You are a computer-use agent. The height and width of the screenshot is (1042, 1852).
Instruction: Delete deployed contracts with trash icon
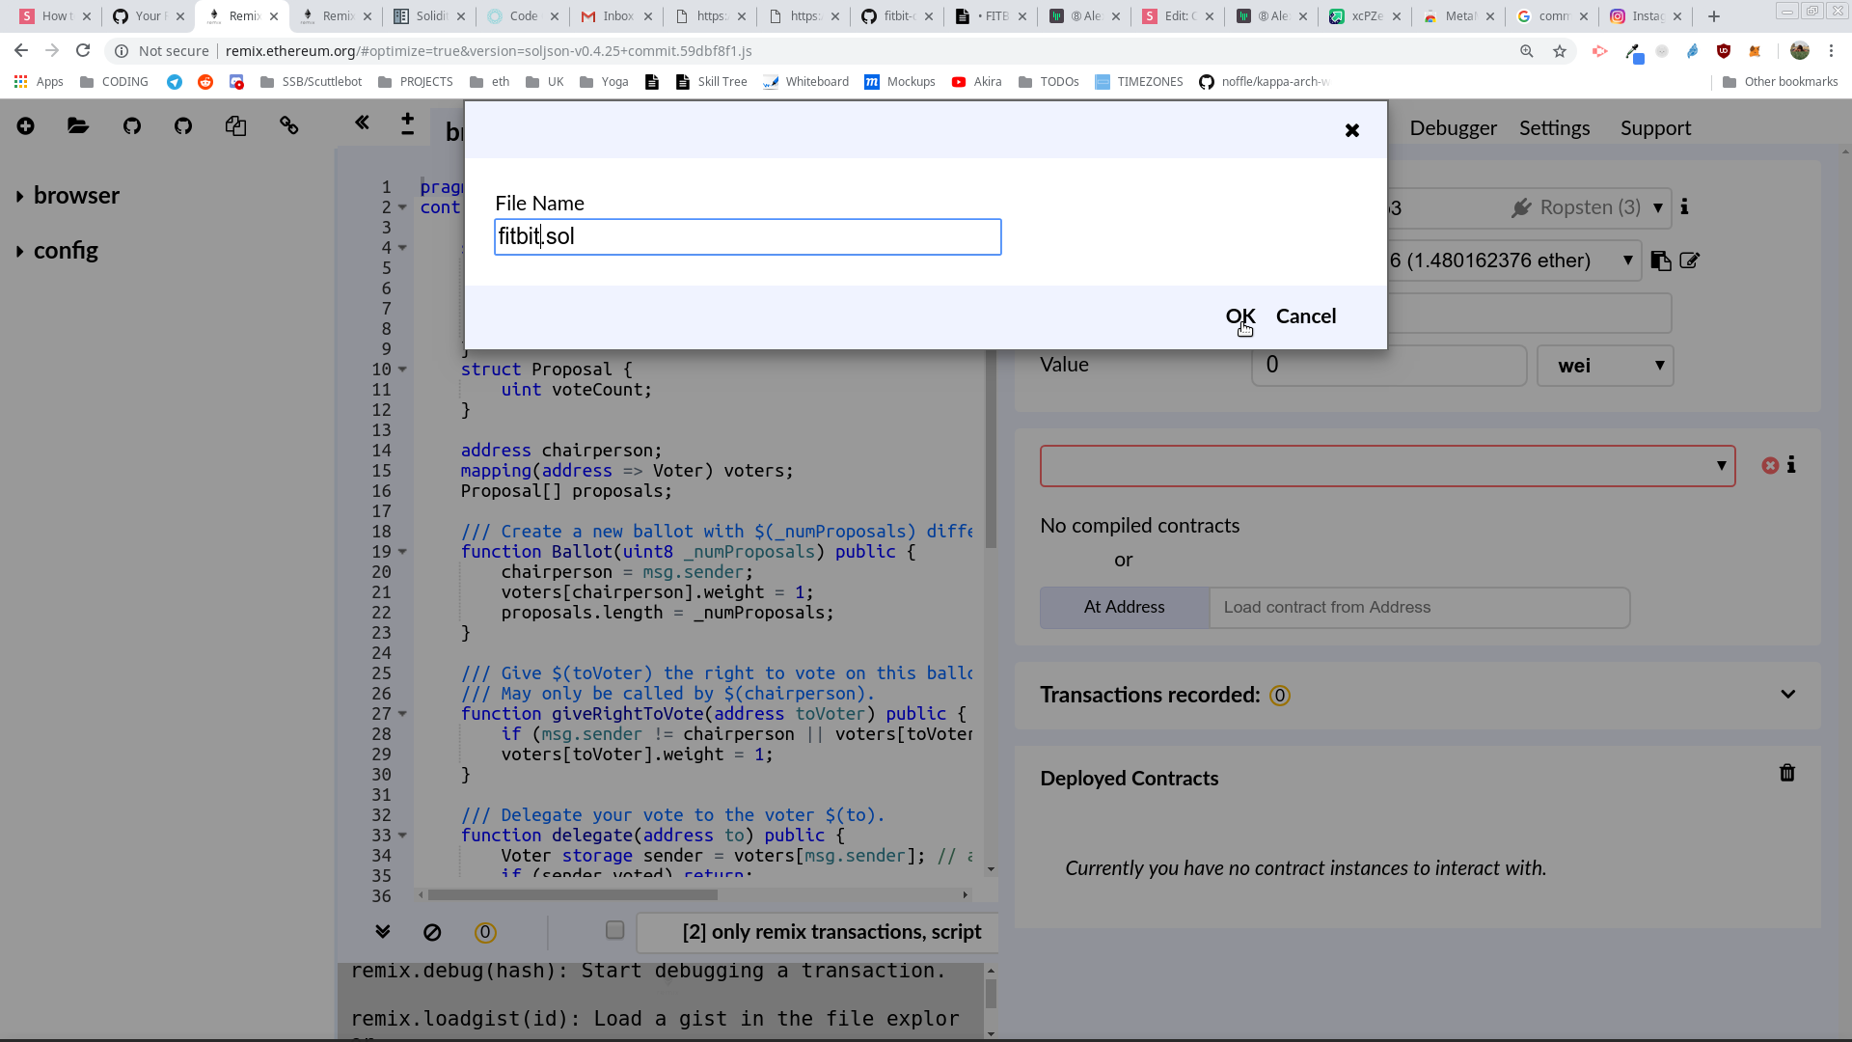click(x=1786, y=774)
